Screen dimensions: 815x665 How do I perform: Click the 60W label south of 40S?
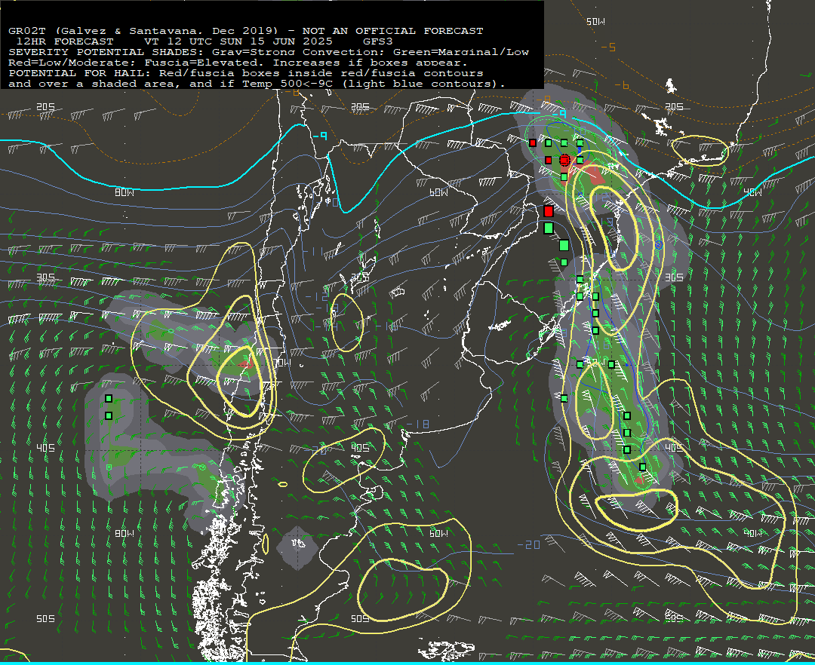coord(438,533)
